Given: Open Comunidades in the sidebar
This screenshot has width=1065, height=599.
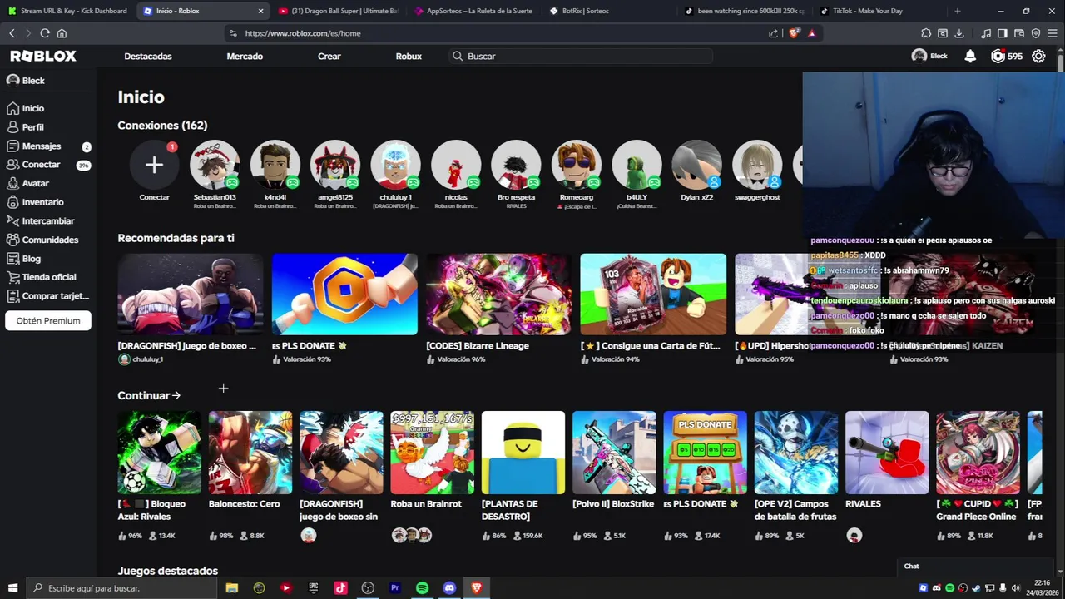Looking at the screenshot, I should point(48,240).
